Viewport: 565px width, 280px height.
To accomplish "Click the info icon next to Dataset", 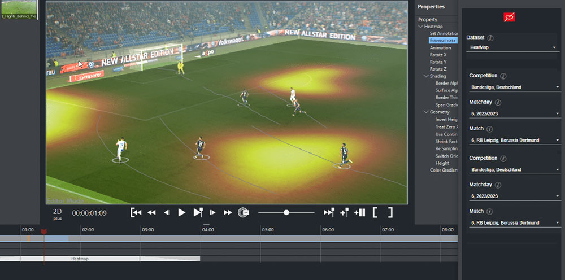I will 490,38.
